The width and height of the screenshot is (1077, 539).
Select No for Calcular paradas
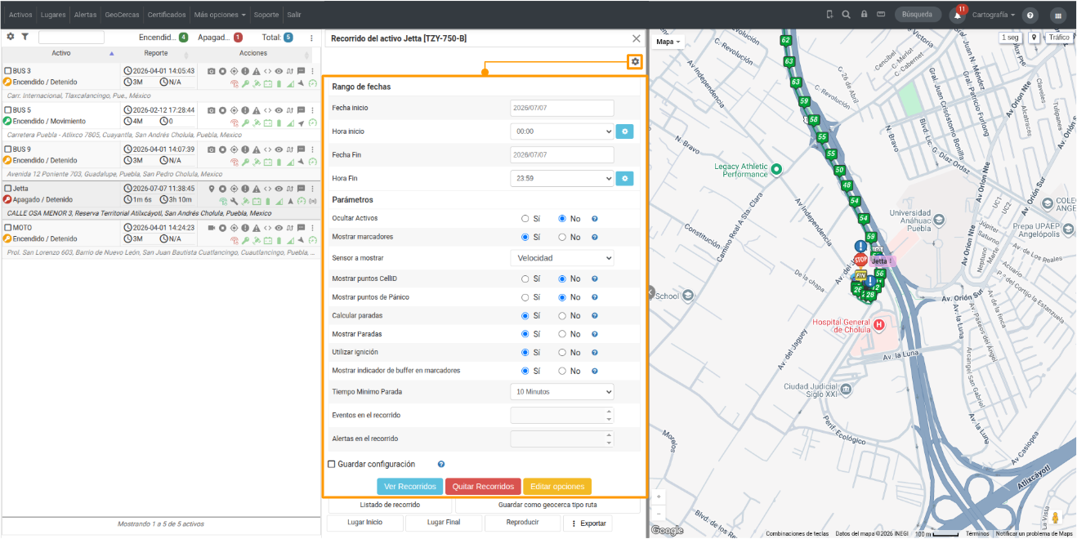tap(562, 315)
